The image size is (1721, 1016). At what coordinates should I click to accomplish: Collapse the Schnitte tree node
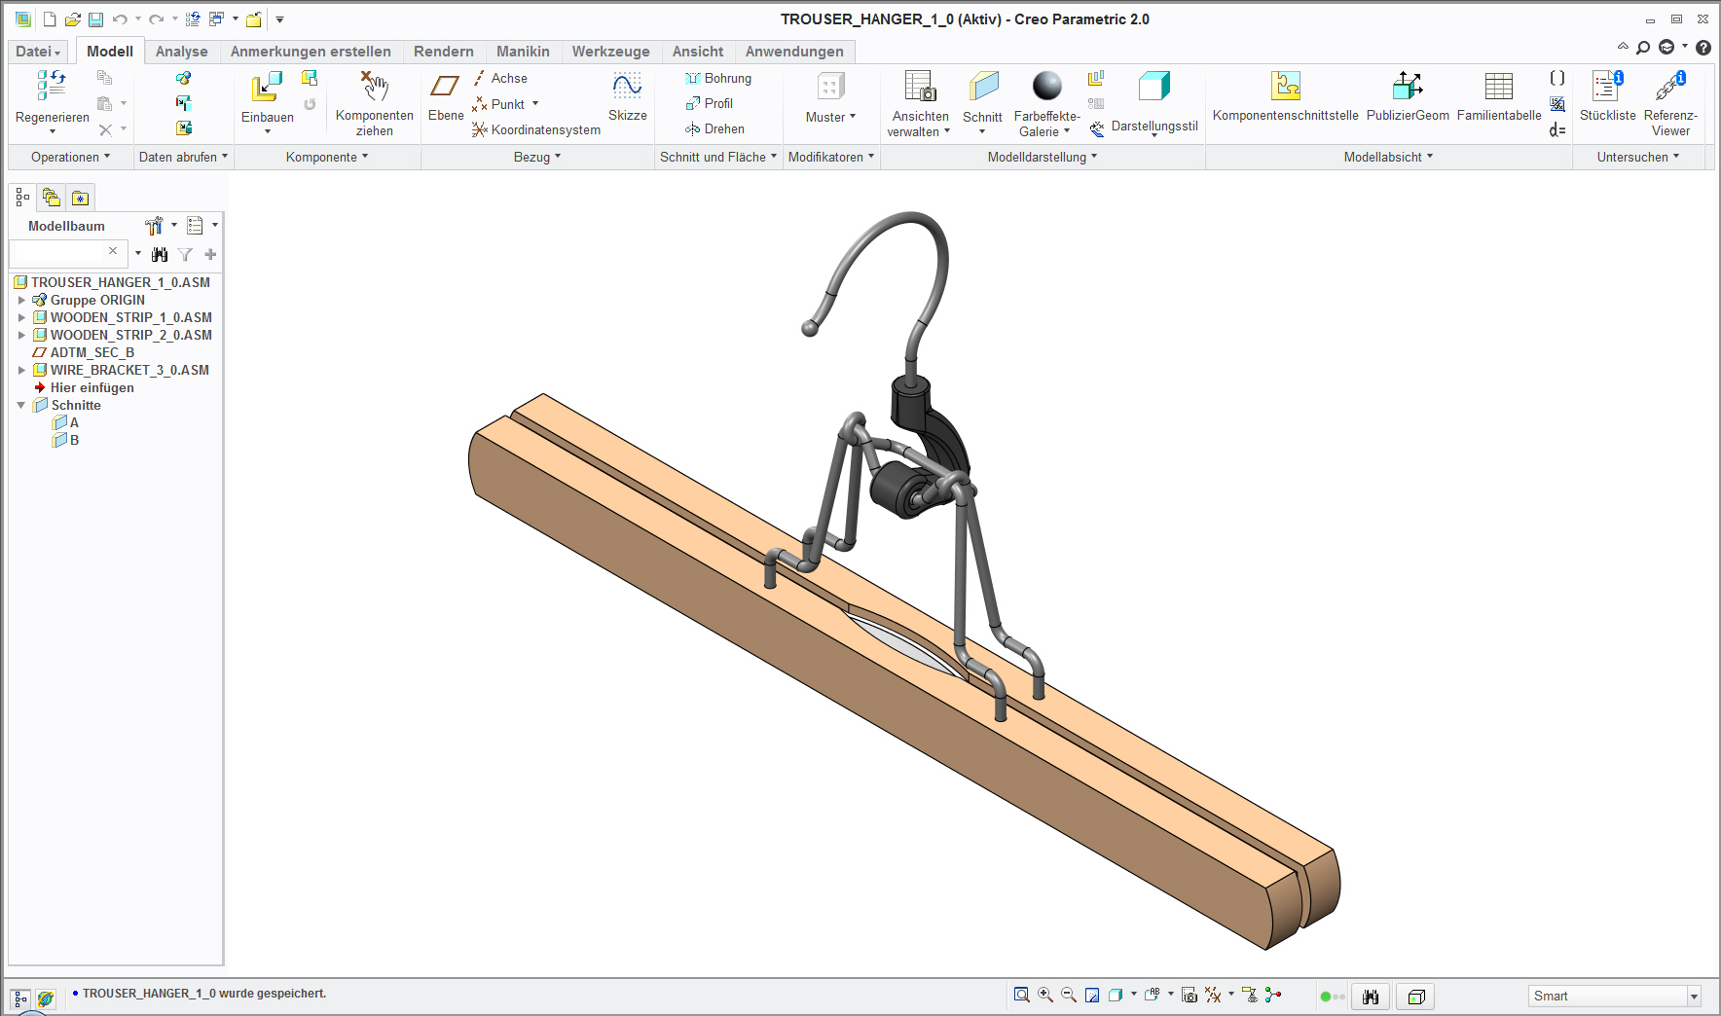point(21,405)
